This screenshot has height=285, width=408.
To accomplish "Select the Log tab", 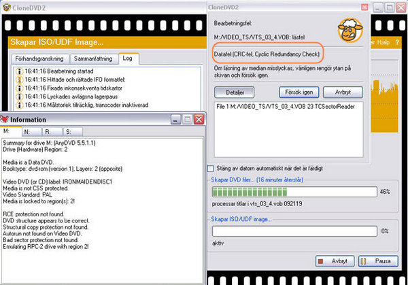I will pyautogui.click(x=128, y=58).
